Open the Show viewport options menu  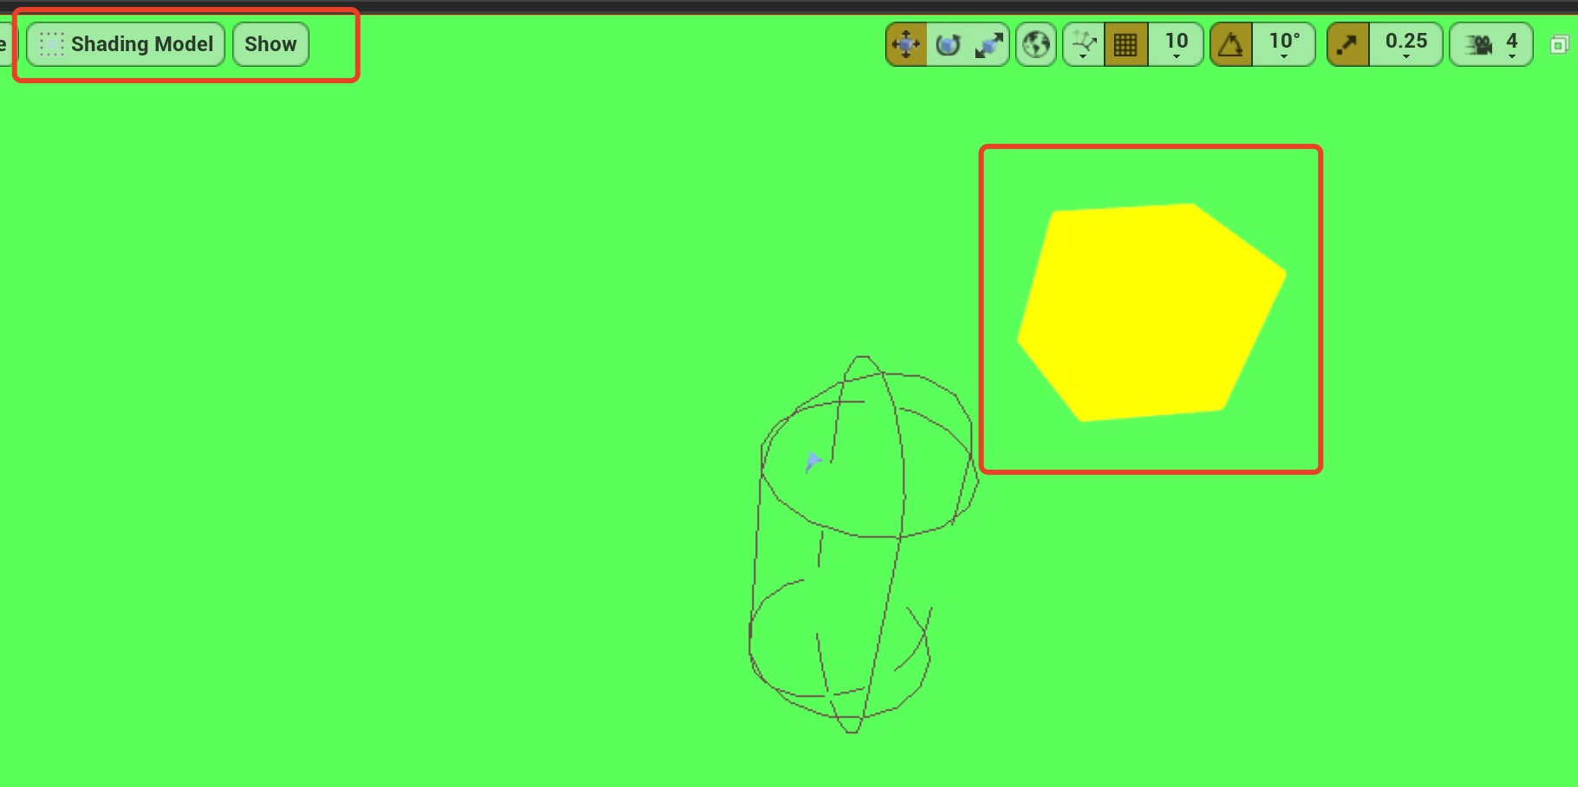tap(271, 44)
